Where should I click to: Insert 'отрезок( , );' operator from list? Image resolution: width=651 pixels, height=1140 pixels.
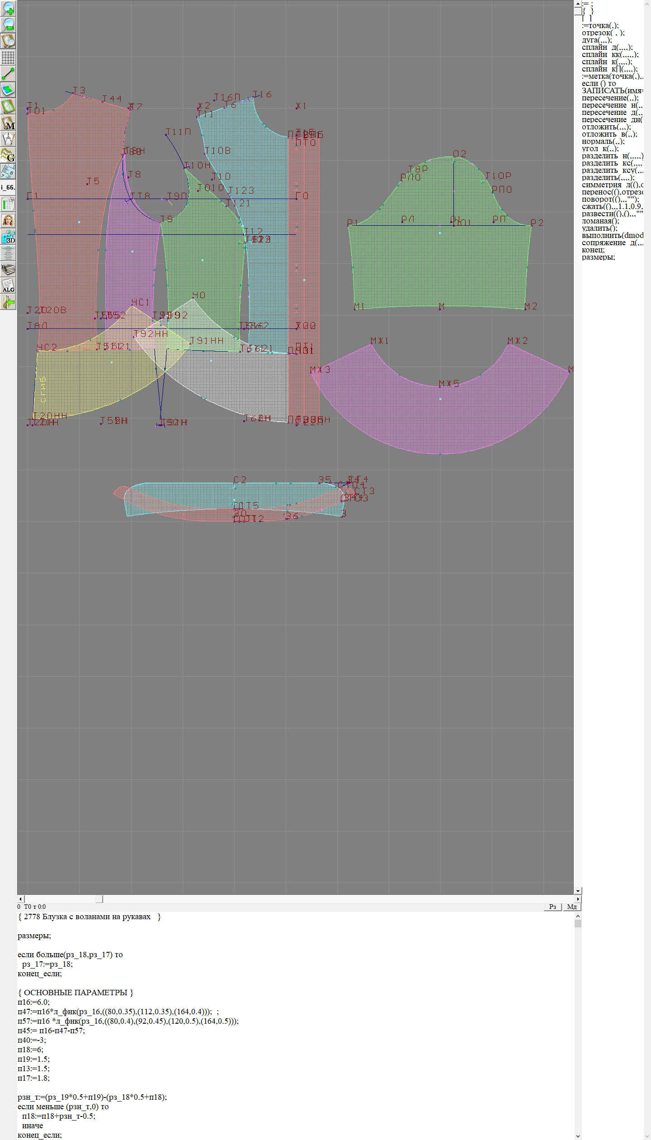(603, 33)
